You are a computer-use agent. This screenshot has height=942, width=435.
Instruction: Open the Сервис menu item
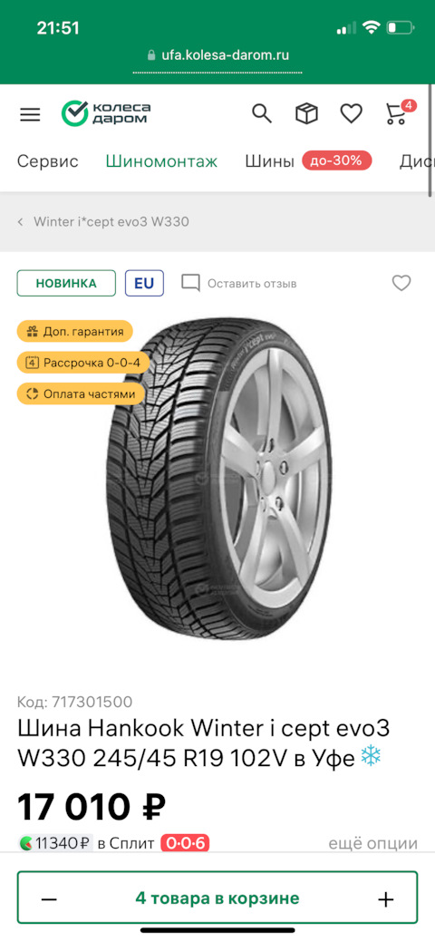[47, 161]
